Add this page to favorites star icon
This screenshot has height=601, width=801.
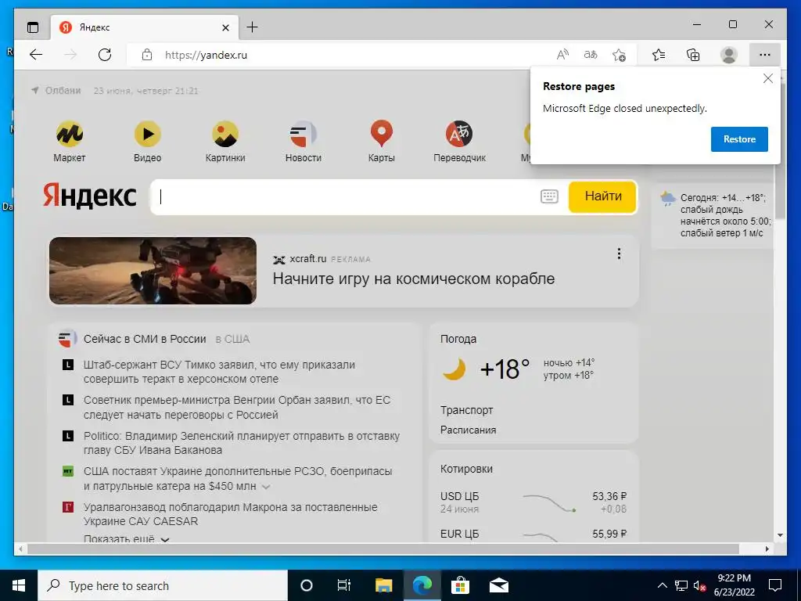tap(619, 55)
